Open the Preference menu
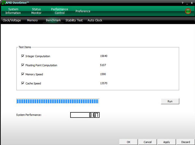The width and height of the screenshot is (195, 145). point(83,11)
